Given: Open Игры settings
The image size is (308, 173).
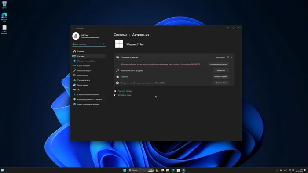Looking at the screenshot, I should 89,90.
